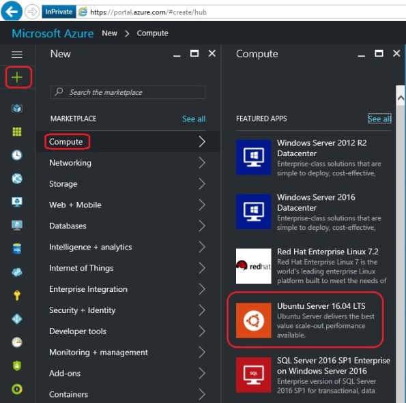This screenshot has width=406, height=403.
Task: Open Virtual machines monitor icon in sidebar
Action: coord(17,225)
